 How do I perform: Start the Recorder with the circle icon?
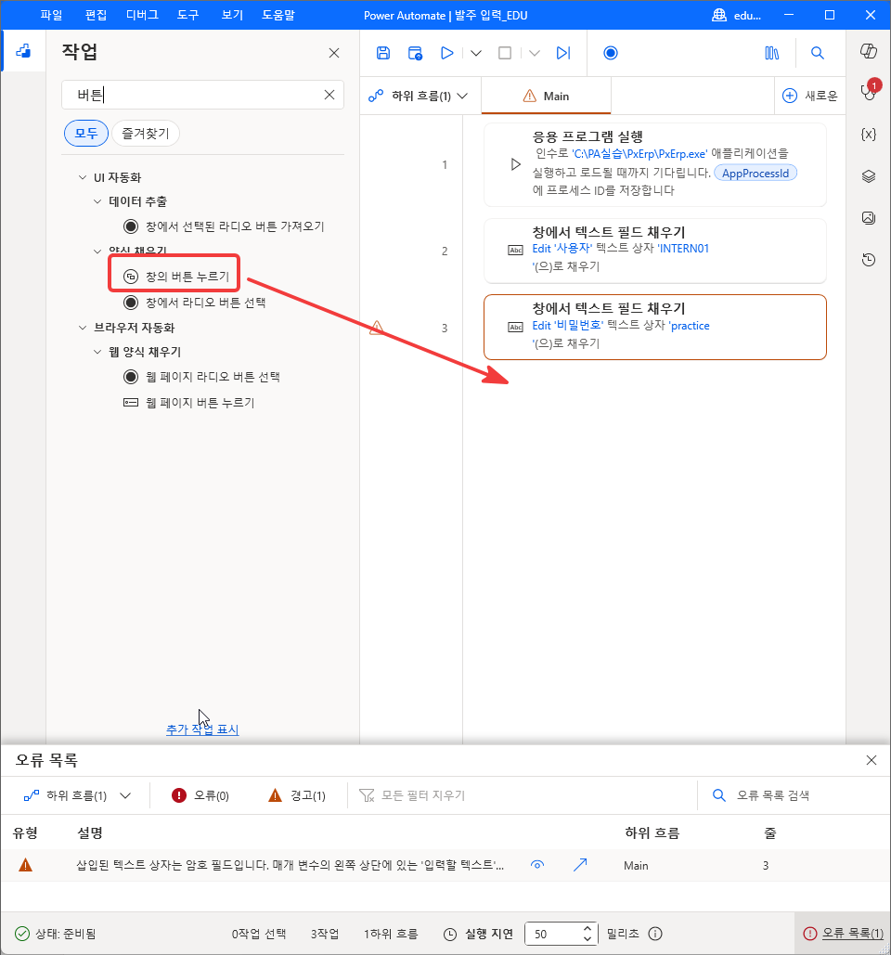(x=610, y=53)
